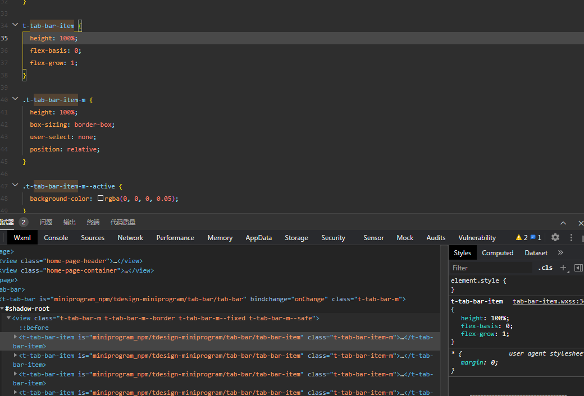Image resolution: width=584 pixels, height=396 pixels.
Task: Expand the highlighted t-tab-bar-item node
Action: point(16,337)
